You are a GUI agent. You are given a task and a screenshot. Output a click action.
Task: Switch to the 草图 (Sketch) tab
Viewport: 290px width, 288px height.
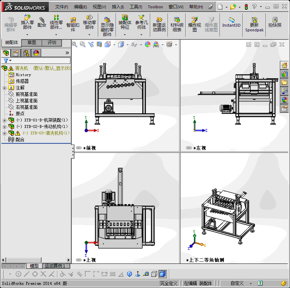click(x=32, y=43)
